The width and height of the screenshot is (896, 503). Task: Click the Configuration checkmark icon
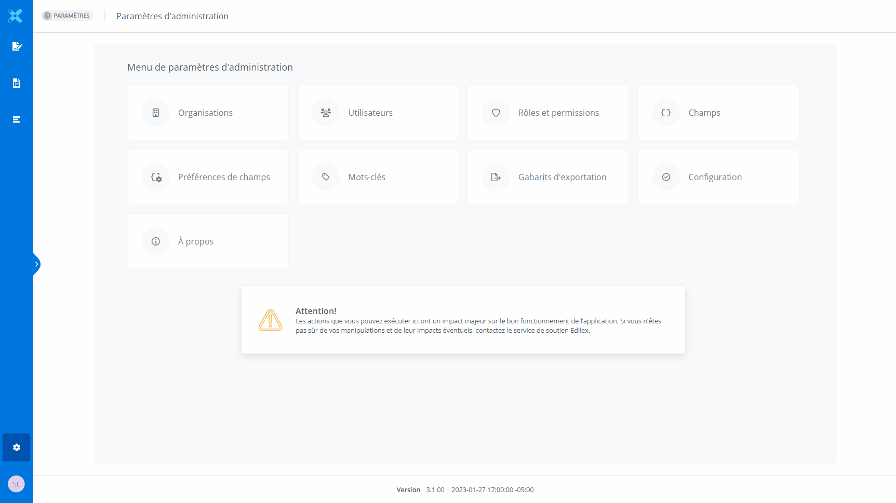(x=666, y=177)
